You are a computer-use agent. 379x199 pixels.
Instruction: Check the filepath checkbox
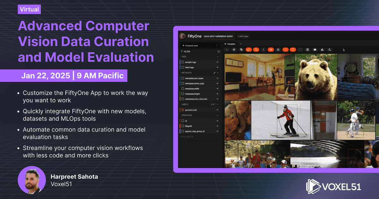click(x=183, y=126)
